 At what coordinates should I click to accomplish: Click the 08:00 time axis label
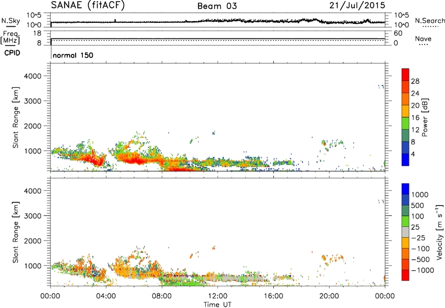(162, 296)
